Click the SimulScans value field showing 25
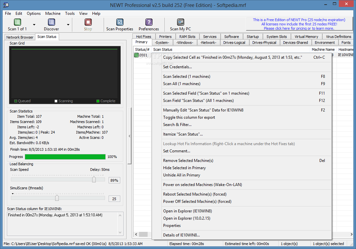Image resolution: width=356 pixels, height=249 pixels. tap(114, 199)
